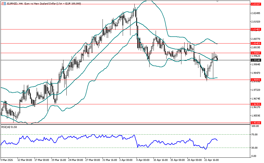This screenshot has height=163, width=264.
Task: Select the 1.96353 red price label
Action: point(255,104)
